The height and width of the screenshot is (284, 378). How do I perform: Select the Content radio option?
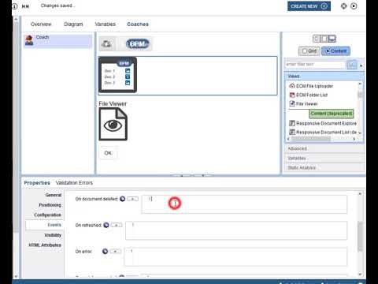coord(335,51)
